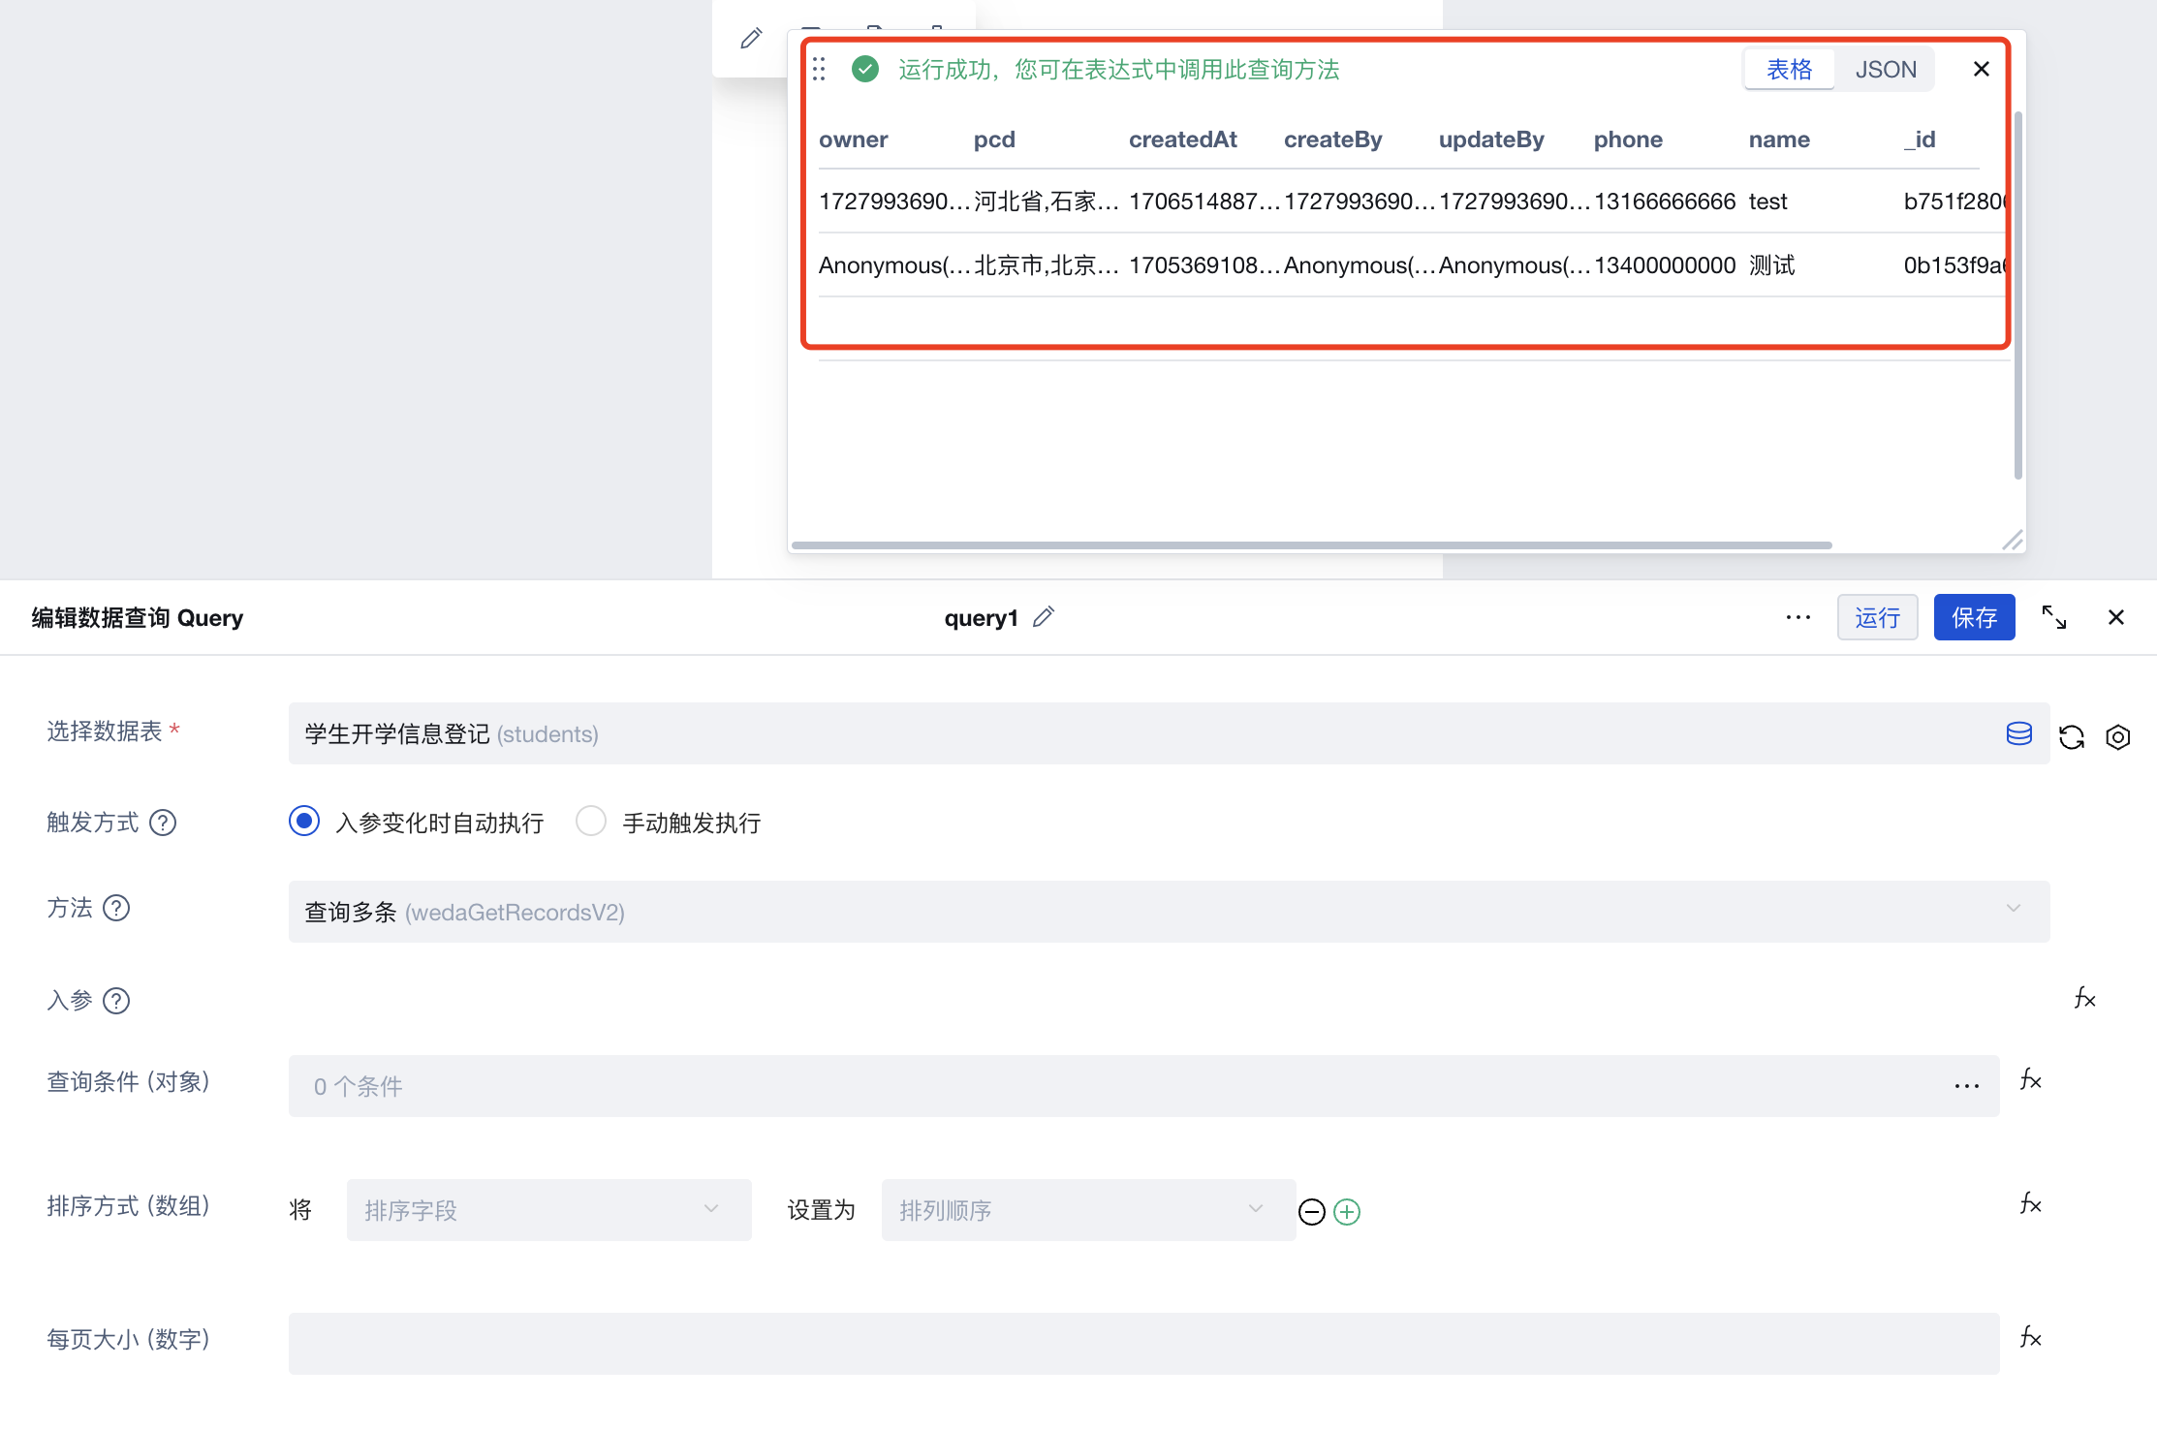Click the _id column header
Image resolution: width=2157 pixels, height=1430 pixels.
[1920, 140]
